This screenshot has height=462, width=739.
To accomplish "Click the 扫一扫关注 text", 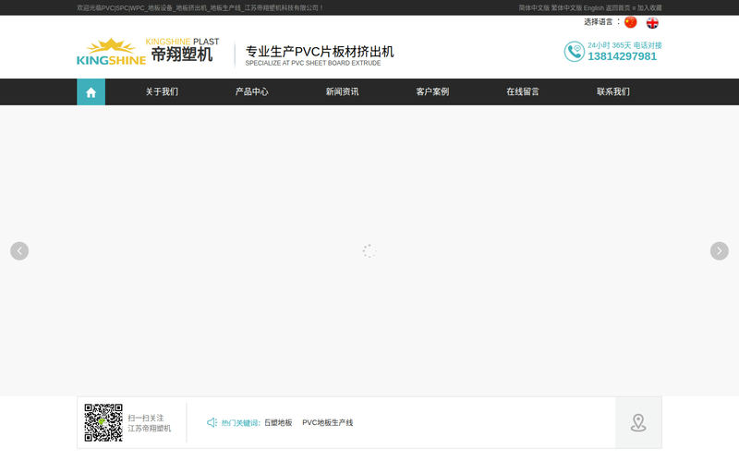I will coord(146,419).
